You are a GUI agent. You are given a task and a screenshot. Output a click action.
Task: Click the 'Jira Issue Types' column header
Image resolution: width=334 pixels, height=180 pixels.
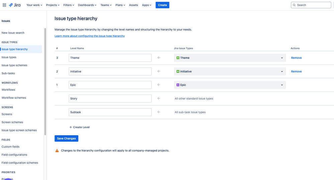[x=184, y=48]
